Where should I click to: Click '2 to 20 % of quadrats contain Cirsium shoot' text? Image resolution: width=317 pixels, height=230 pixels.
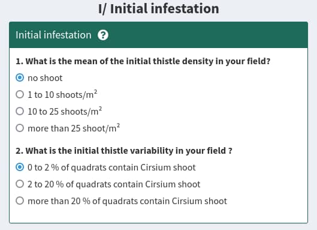pos(114,184)
